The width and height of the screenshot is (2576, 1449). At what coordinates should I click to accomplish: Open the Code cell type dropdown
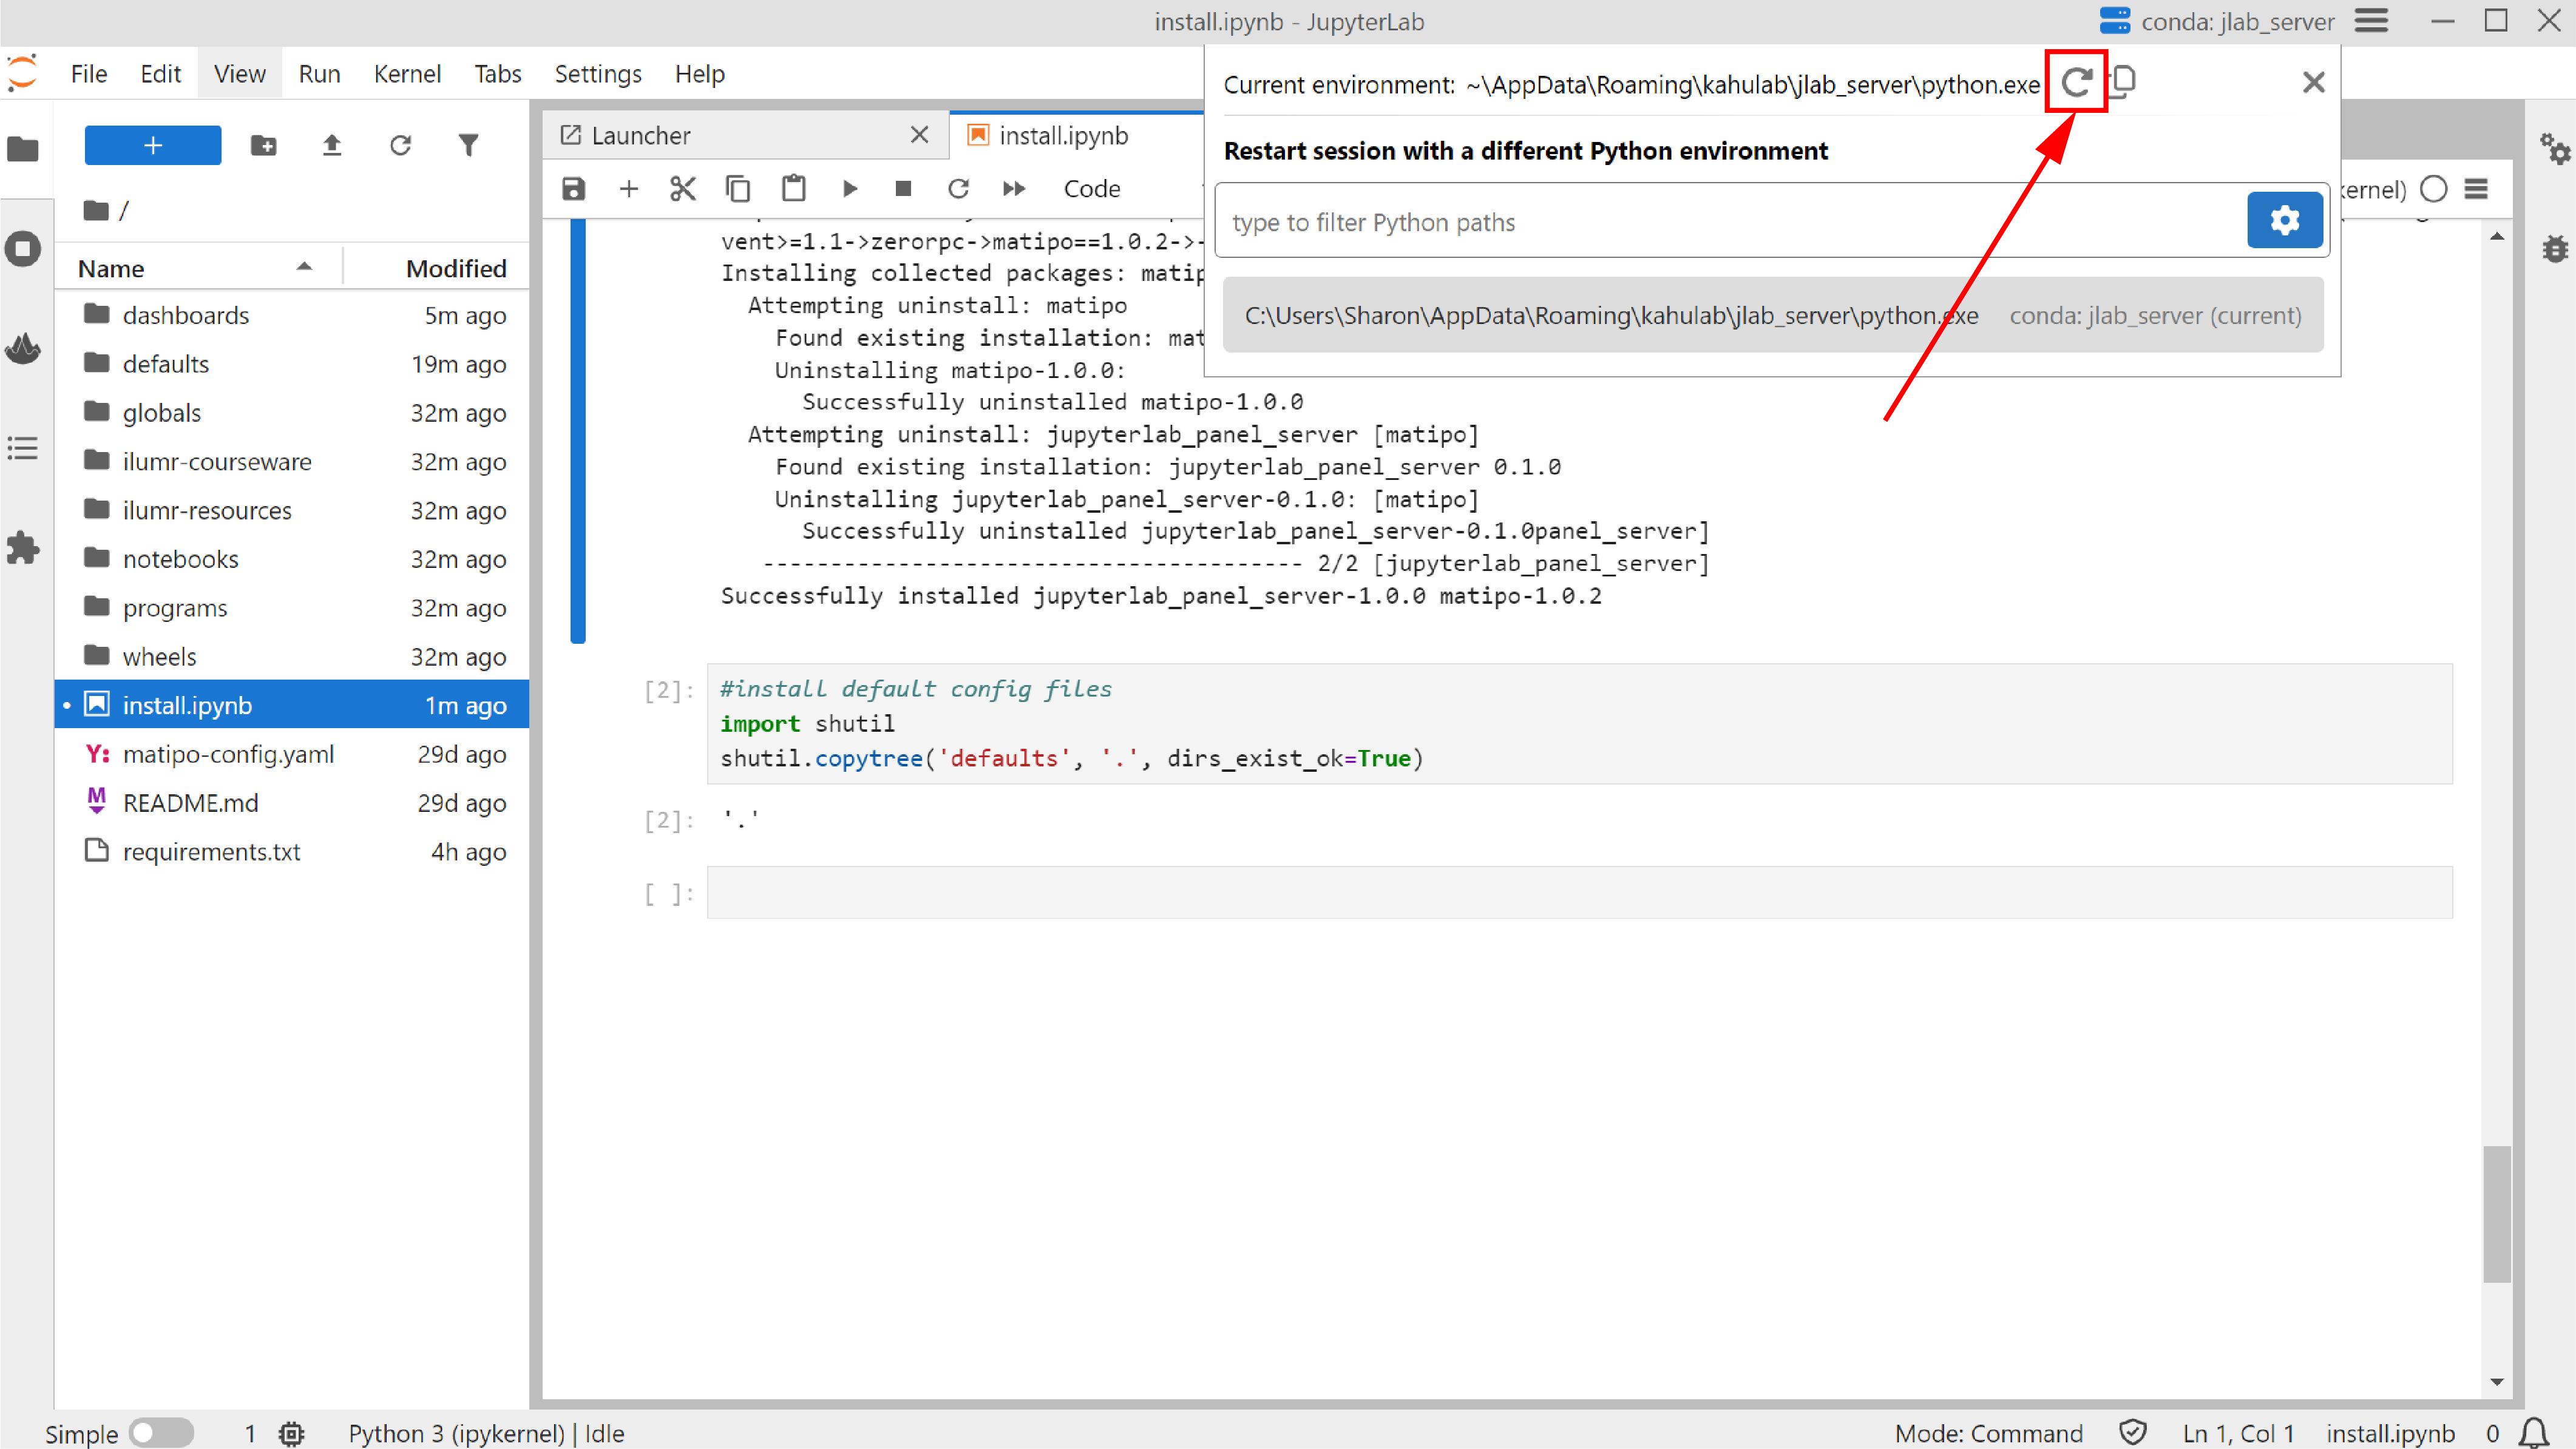click(x=1092, y=189)
